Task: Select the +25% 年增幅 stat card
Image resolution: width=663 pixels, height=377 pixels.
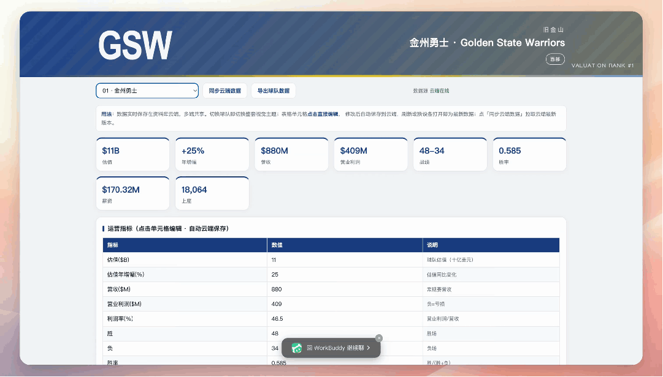Action: pos(212,154)
